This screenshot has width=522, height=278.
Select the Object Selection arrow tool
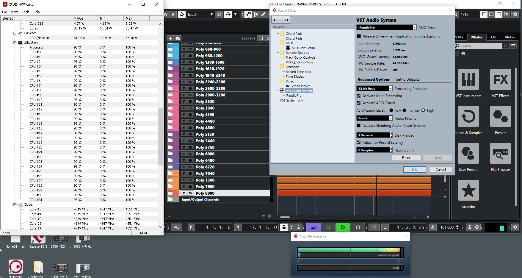point(249,14)
